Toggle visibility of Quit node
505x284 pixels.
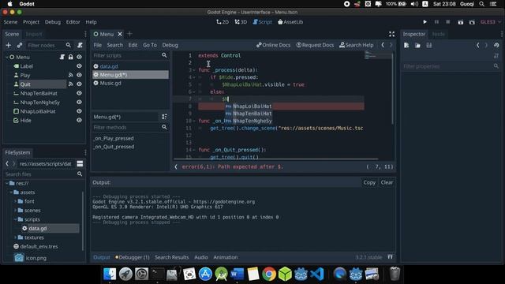79,84
